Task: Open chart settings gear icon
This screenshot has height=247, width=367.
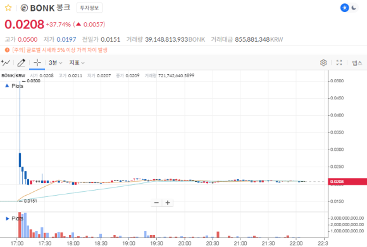Action: pos(323,63)
